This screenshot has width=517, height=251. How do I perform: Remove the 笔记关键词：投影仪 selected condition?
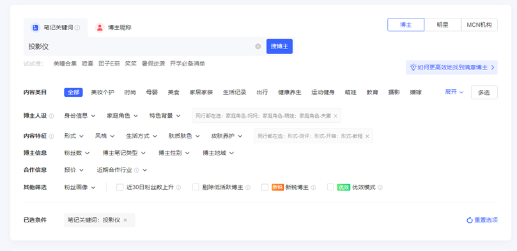[x=125, y=220]
